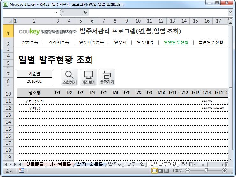Switch to the 발주서 sheet tab

[114, 164]
